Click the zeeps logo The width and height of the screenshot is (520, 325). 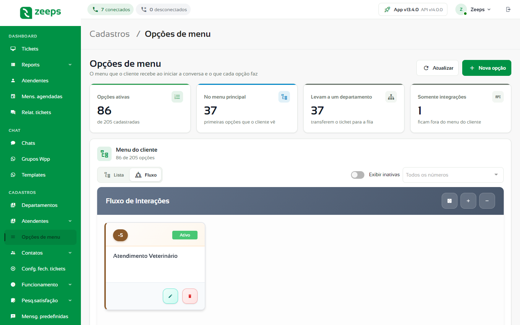(40, 12)
